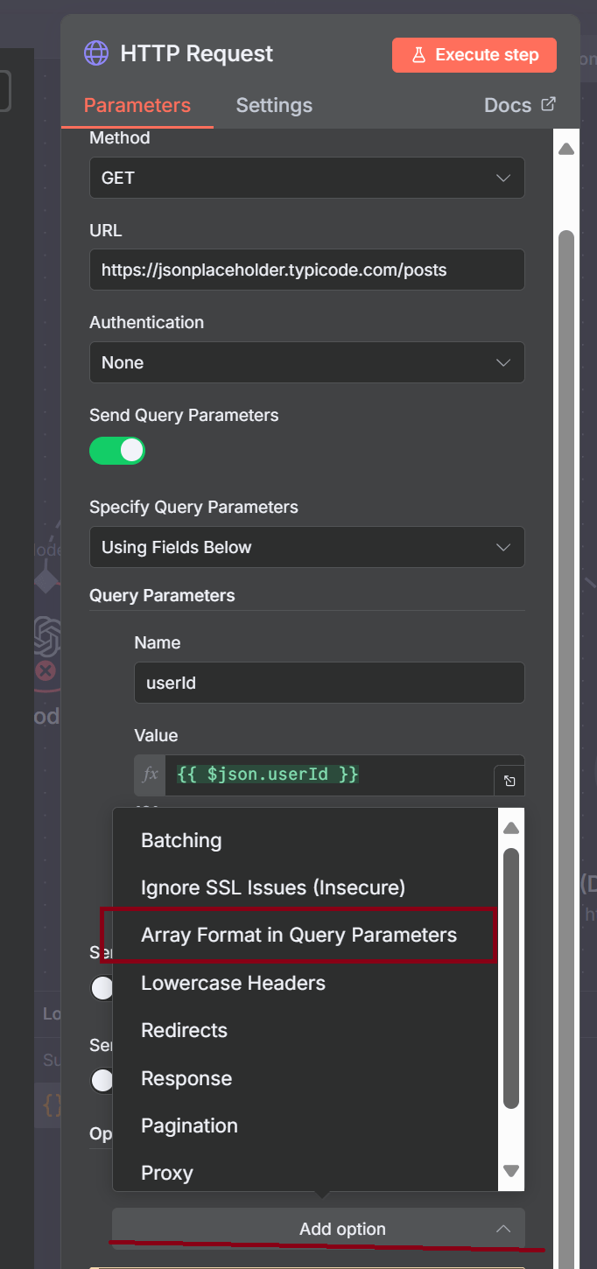Open the Specify Query Parameters dropdown
Screen dimensions: 597x1269
click(306, 547)
